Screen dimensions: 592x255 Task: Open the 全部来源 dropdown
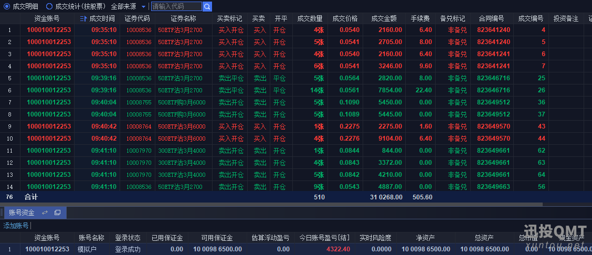coord(129,6)
